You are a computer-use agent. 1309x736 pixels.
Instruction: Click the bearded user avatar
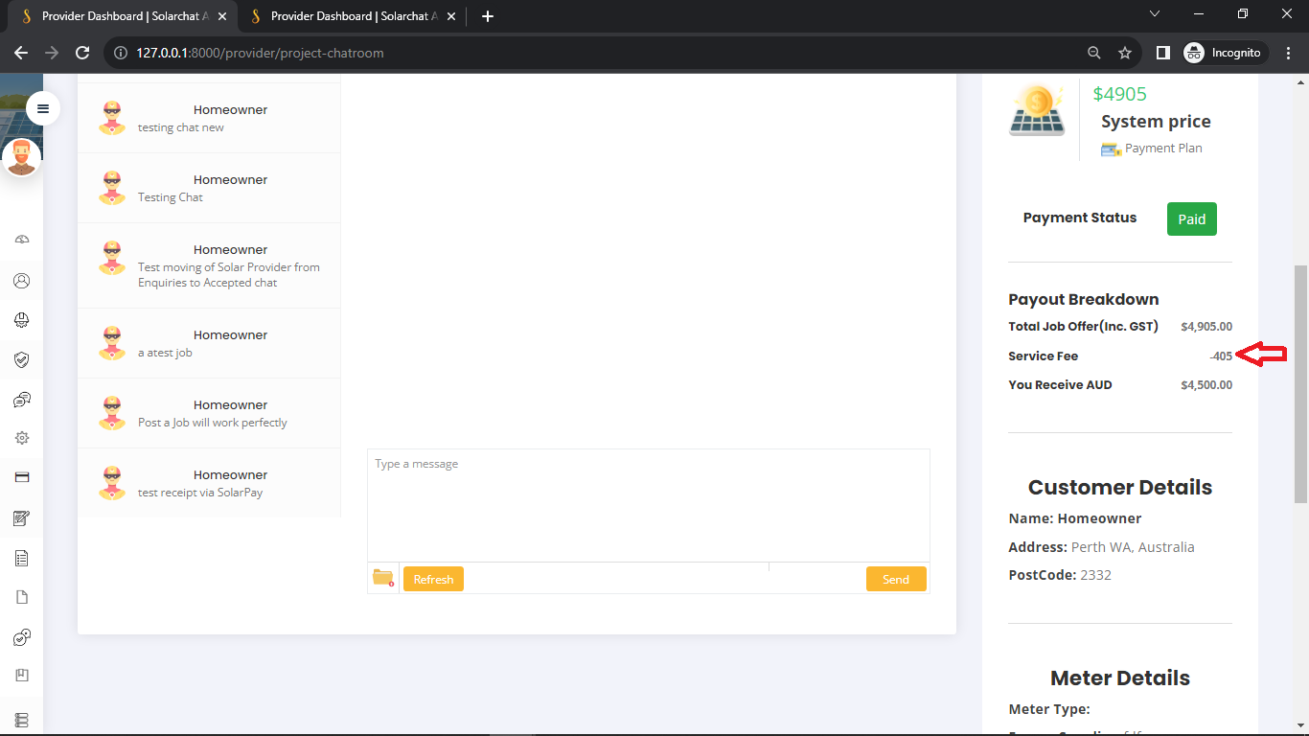point(21,158)
